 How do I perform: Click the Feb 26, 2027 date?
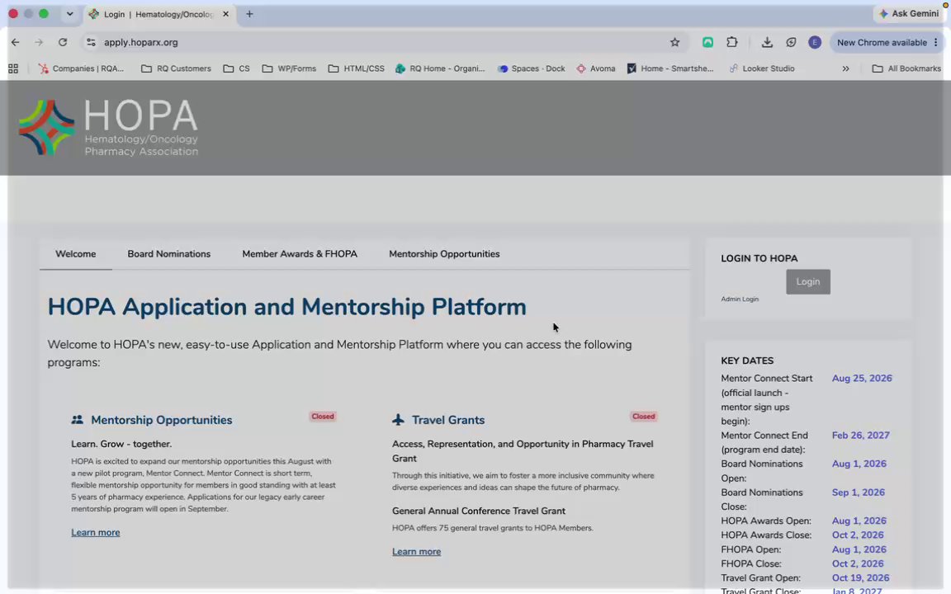pos(861,436)
